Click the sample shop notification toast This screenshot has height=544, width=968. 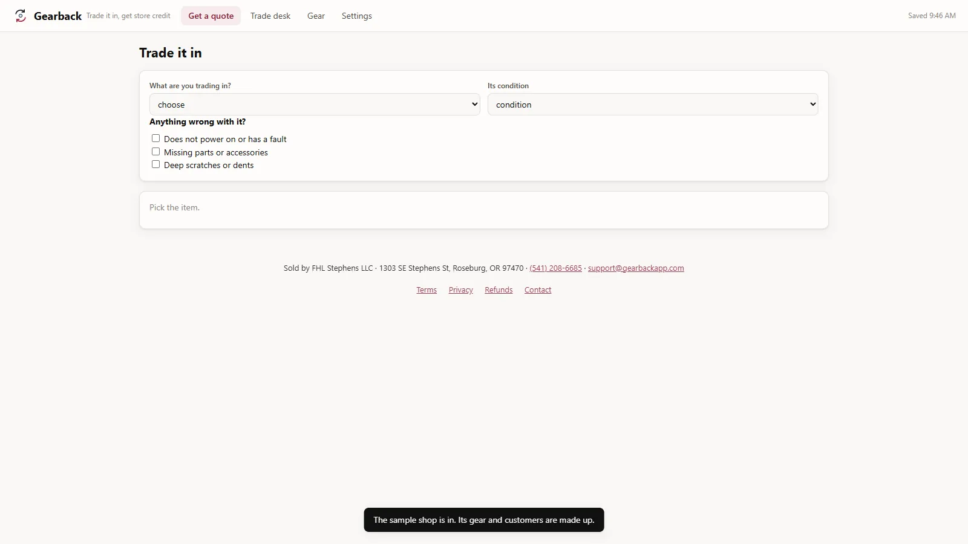click(x=484, y=520)
